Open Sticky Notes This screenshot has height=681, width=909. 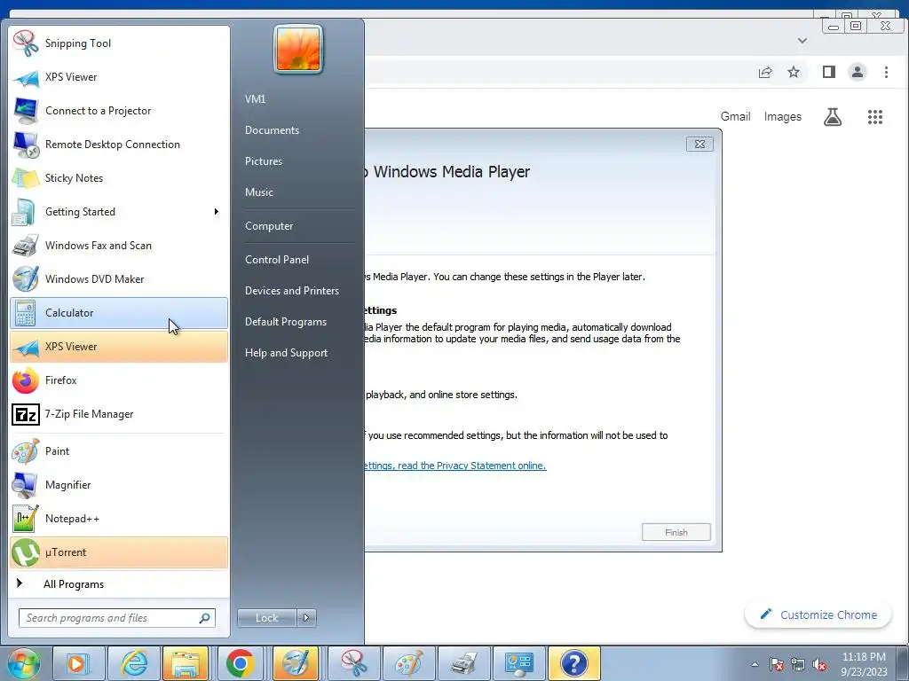tap(119, 177)
